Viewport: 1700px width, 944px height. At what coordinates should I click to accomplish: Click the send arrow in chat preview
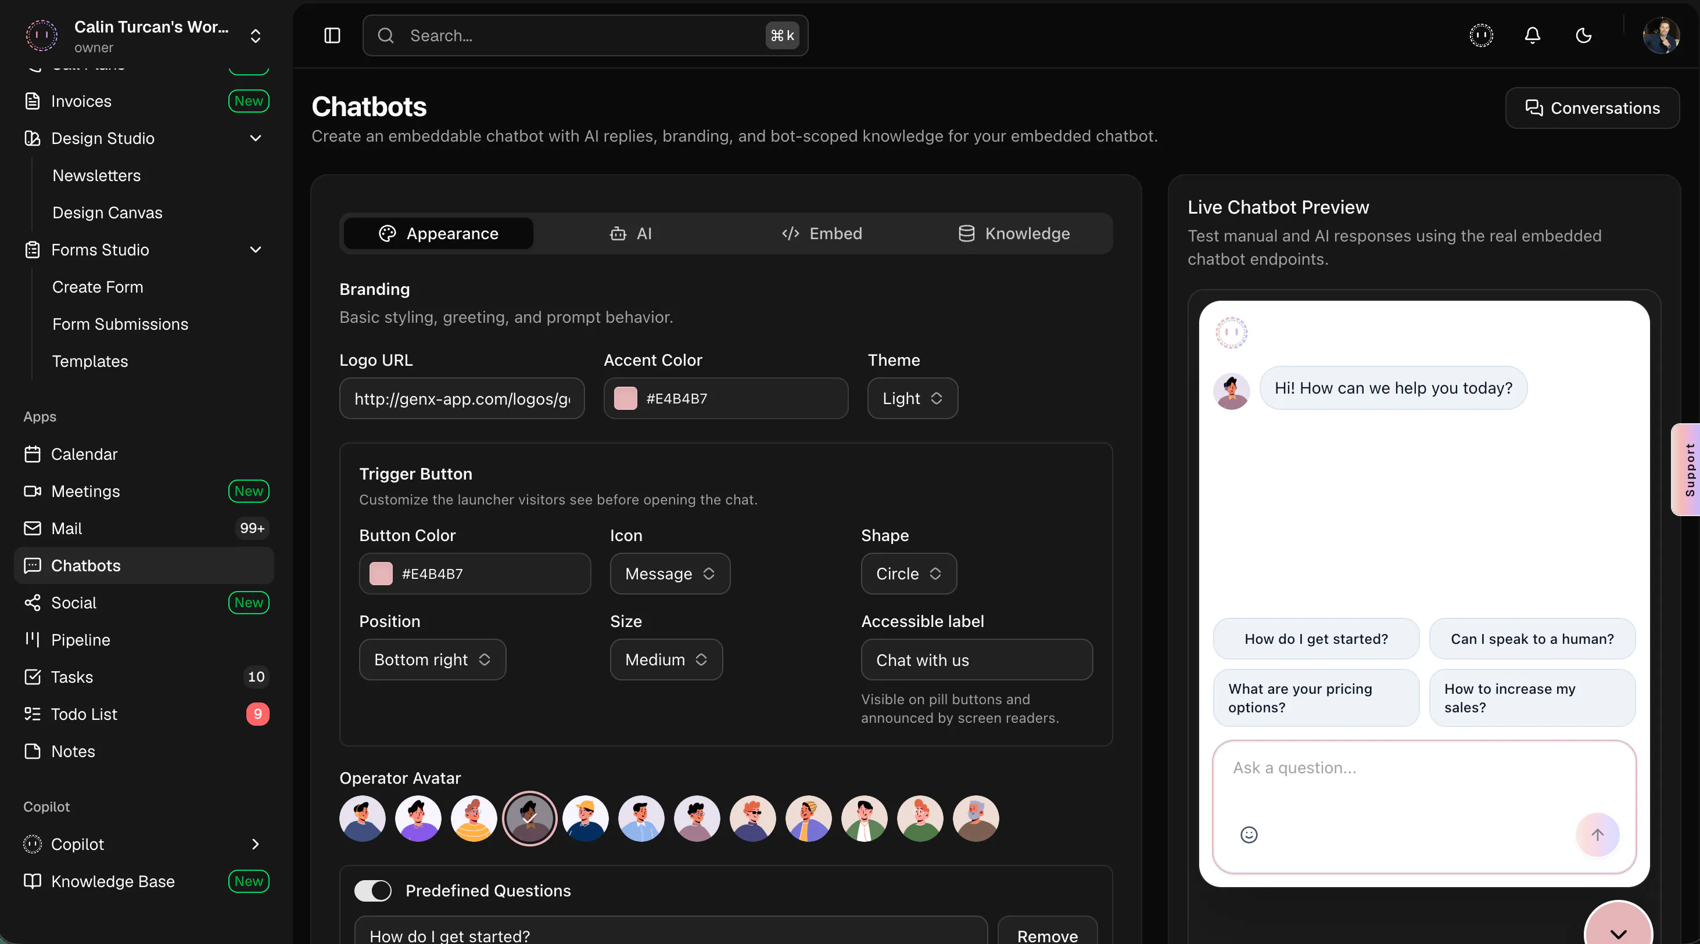(1597, 835)
